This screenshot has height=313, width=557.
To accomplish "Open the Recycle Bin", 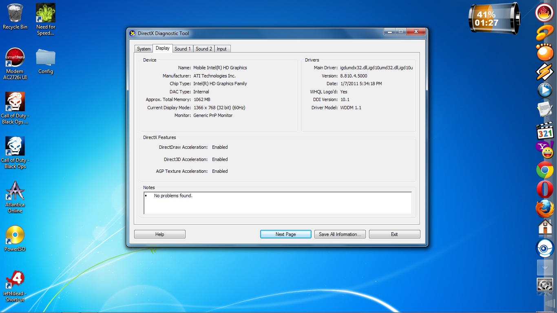I will (x=15, y=13).
